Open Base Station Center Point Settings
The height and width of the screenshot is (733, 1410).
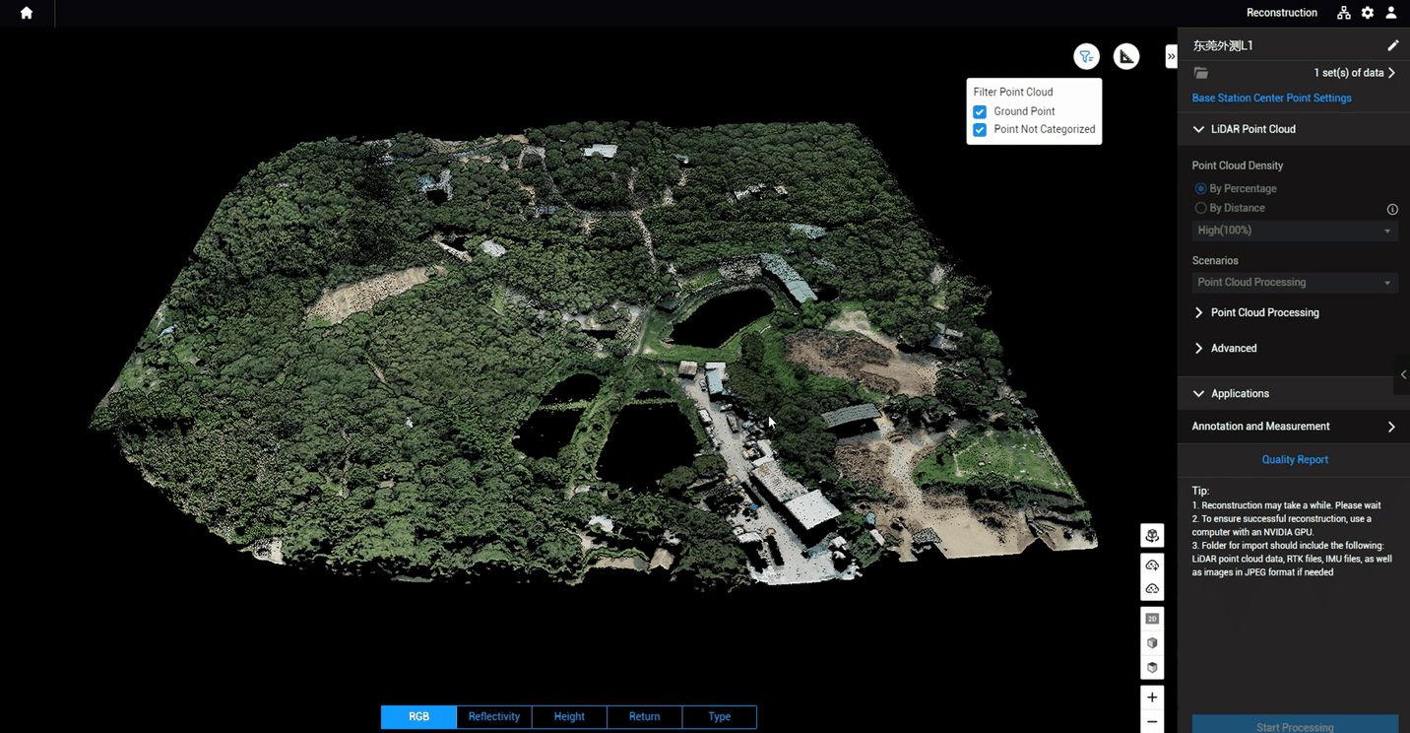tap(1271, 98)
